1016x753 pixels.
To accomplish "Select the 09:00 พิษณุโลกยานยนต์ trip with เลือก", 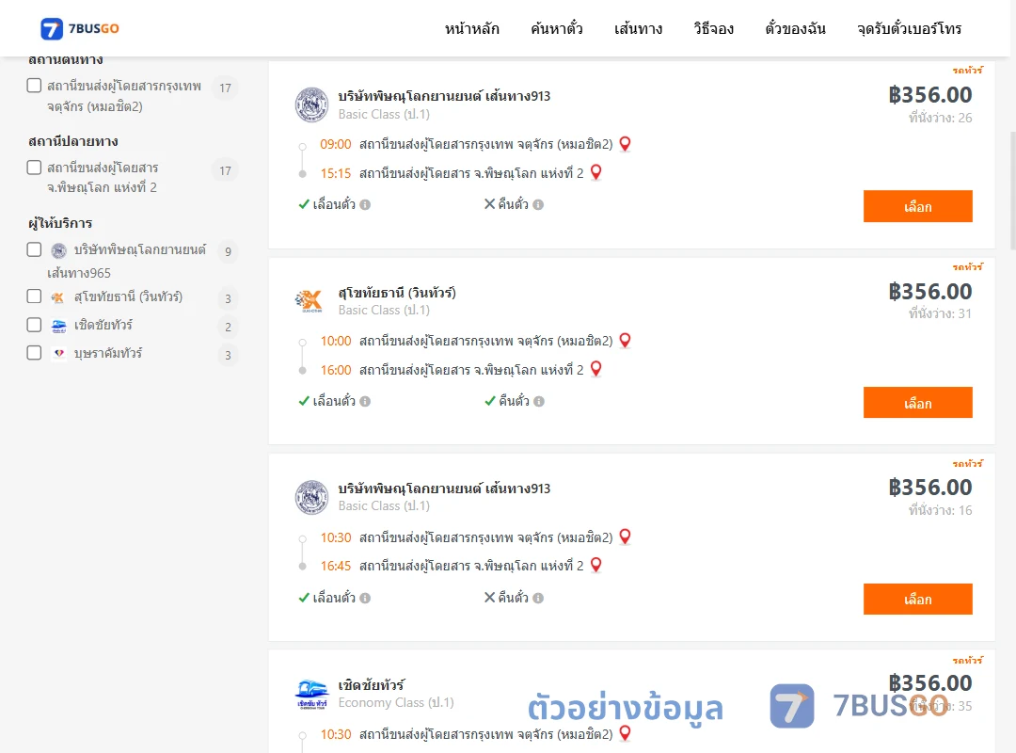I will coord(917,206).
